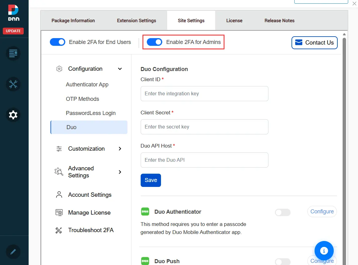Collapse the Configuration section chevron
Screen dimensions: 358x265
(x=120, y=69)
